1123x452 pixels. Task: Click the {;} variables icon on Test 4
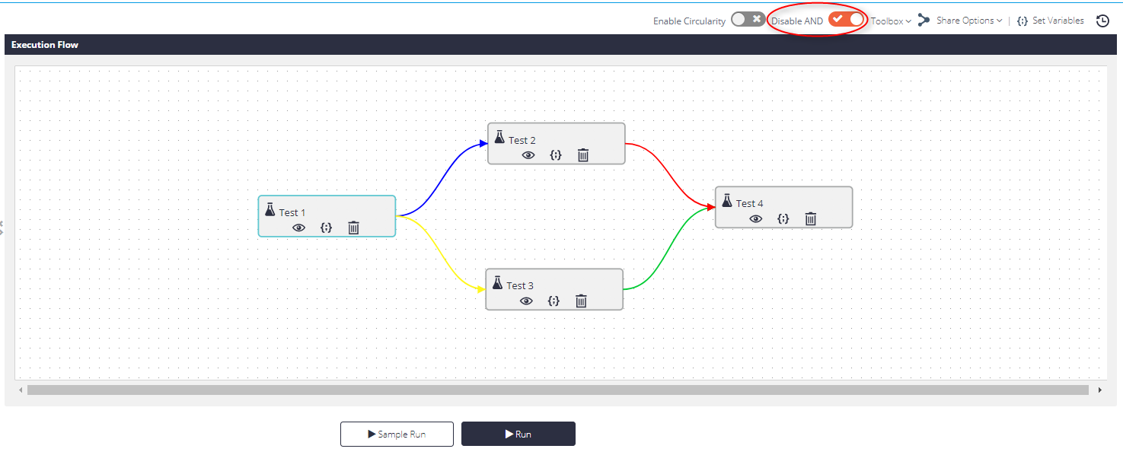(783, 218)
